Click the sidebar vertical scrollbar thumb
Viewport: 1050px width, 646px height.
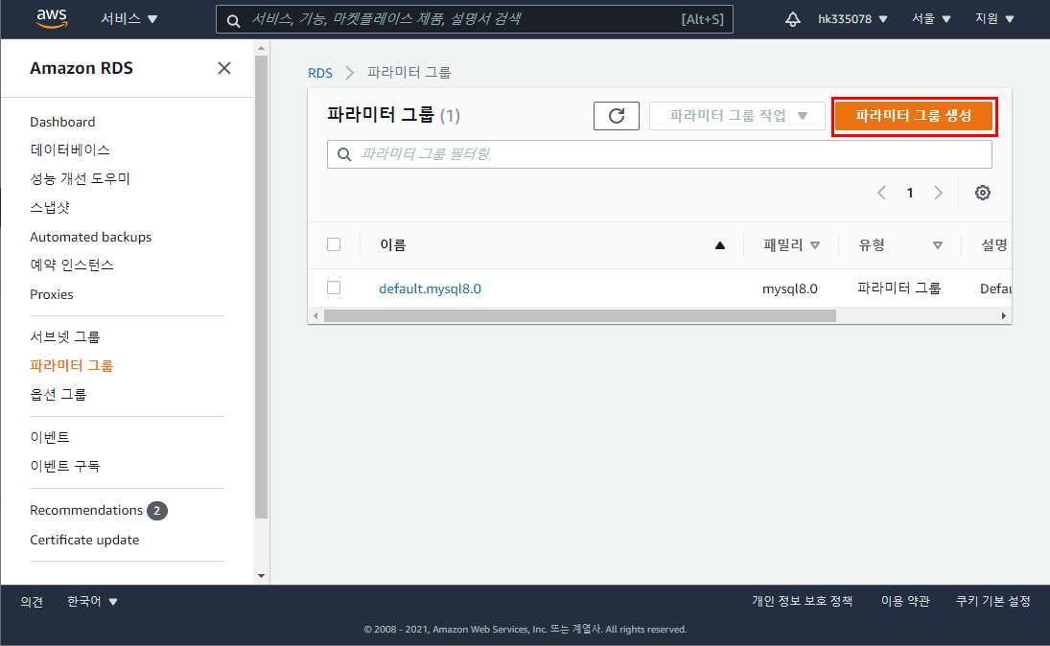pyautogui.click(x=261, y=287)
